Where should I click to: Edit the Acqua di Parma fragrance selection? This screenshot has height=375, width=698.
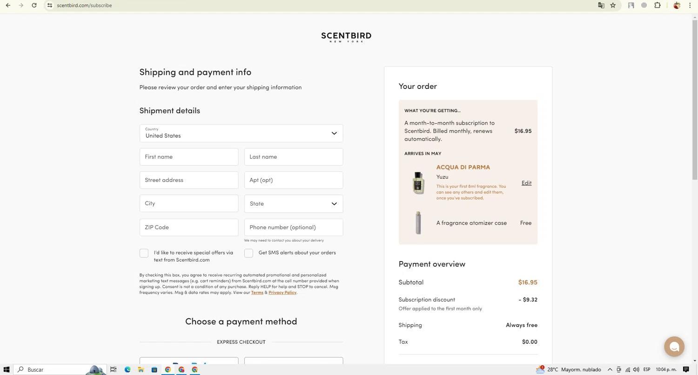point(526,183)
